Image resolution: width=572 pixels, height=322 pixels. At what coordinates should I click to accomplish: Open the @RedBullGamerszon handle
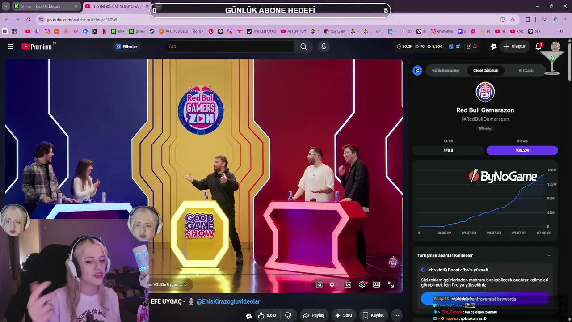485,119
